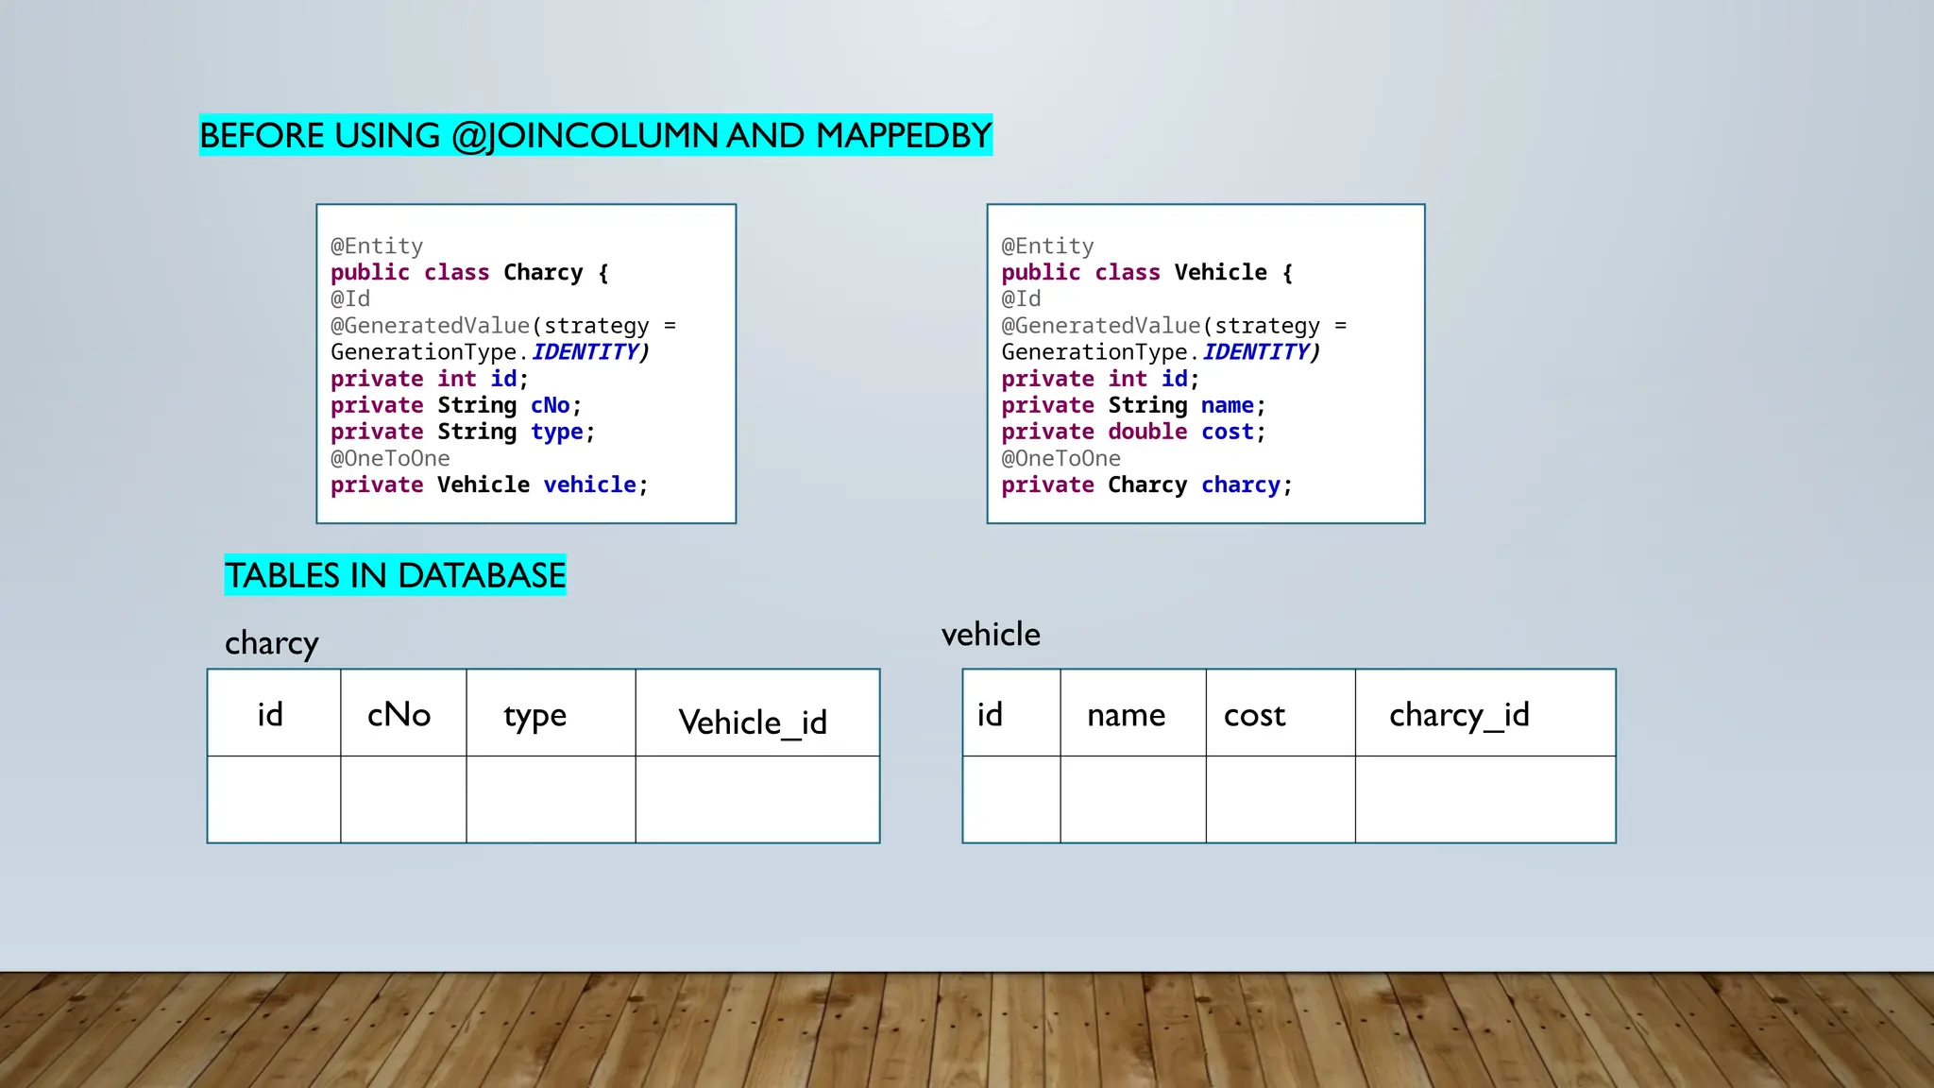Select the type header in charcy table
Viewport: 1934px width, 1088px height.
pyautogui.click(x=550, y=714)
